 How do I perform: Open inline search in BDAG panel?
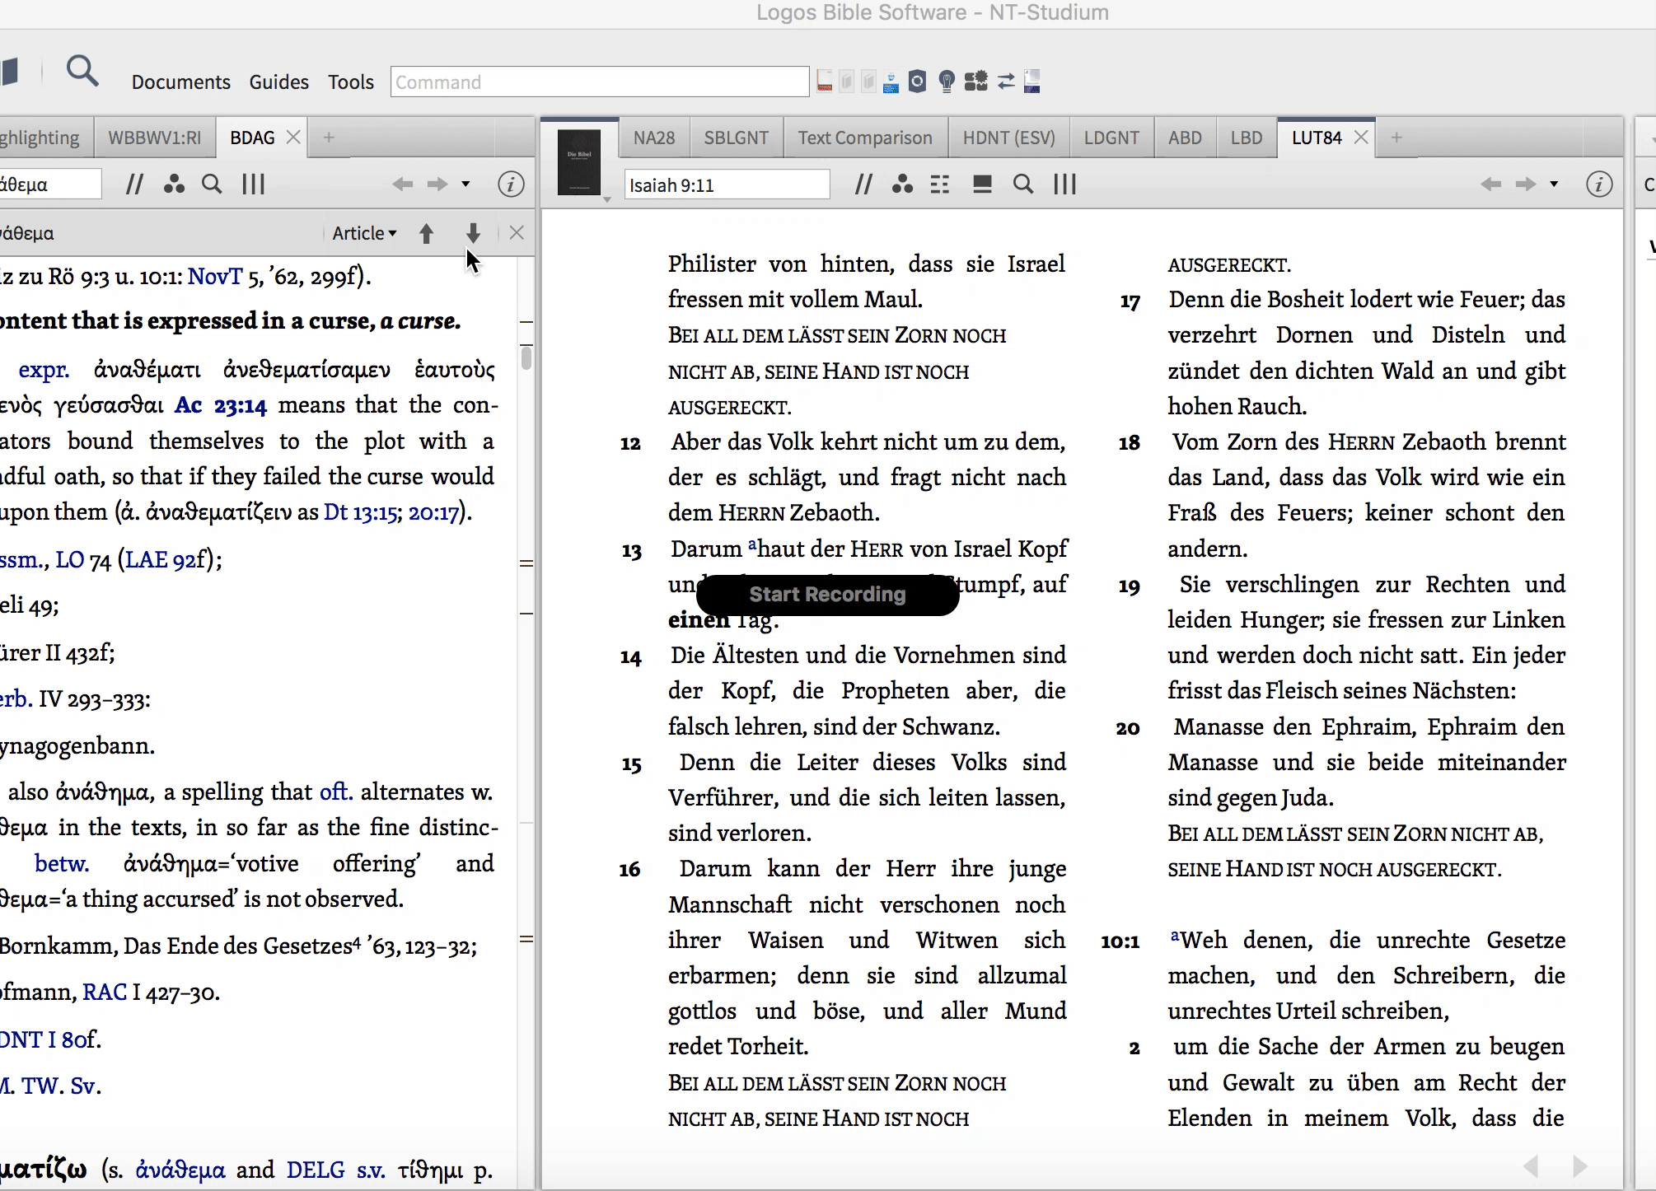click(212, 184)
